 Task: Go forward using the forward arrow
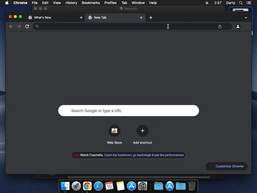(19, 26)
